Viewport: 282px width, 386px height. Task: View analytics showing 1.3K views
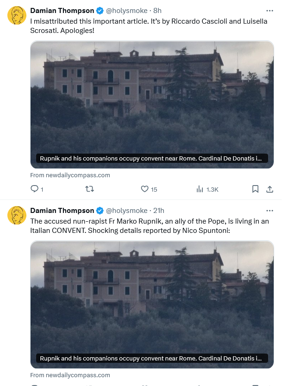[x=207, y=189]
